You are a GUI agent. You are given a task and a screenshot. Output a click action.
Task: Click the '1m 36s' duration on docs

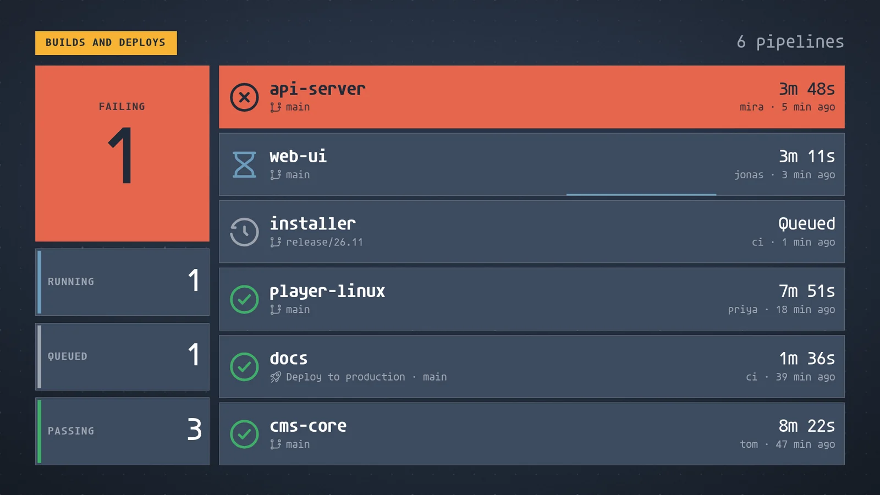(x=807, y=359)
